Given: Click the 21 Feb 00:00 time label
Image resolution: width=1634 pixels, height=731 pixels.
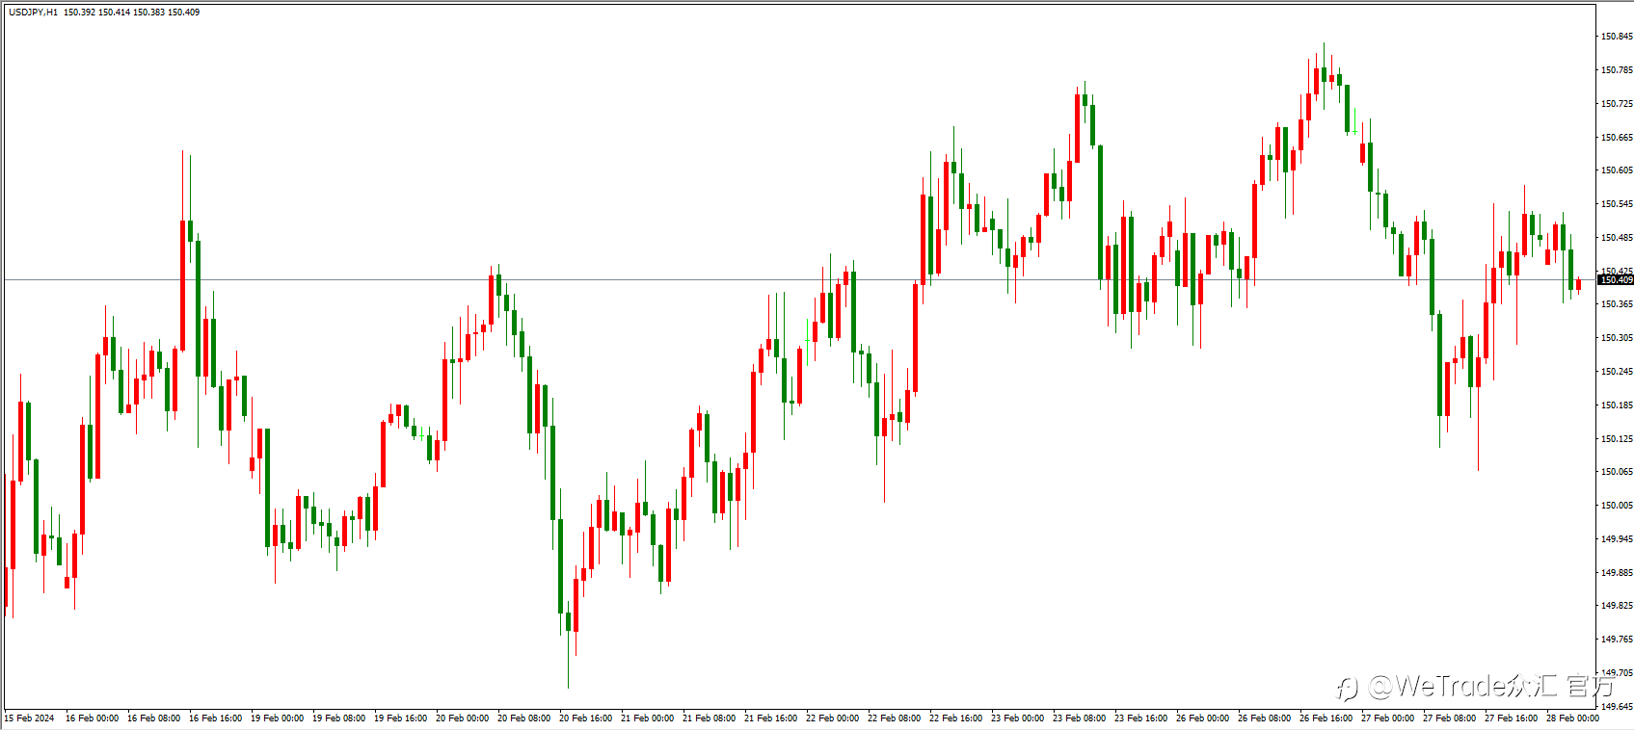Looking at the screenshot, I should [x=648, y=718].
